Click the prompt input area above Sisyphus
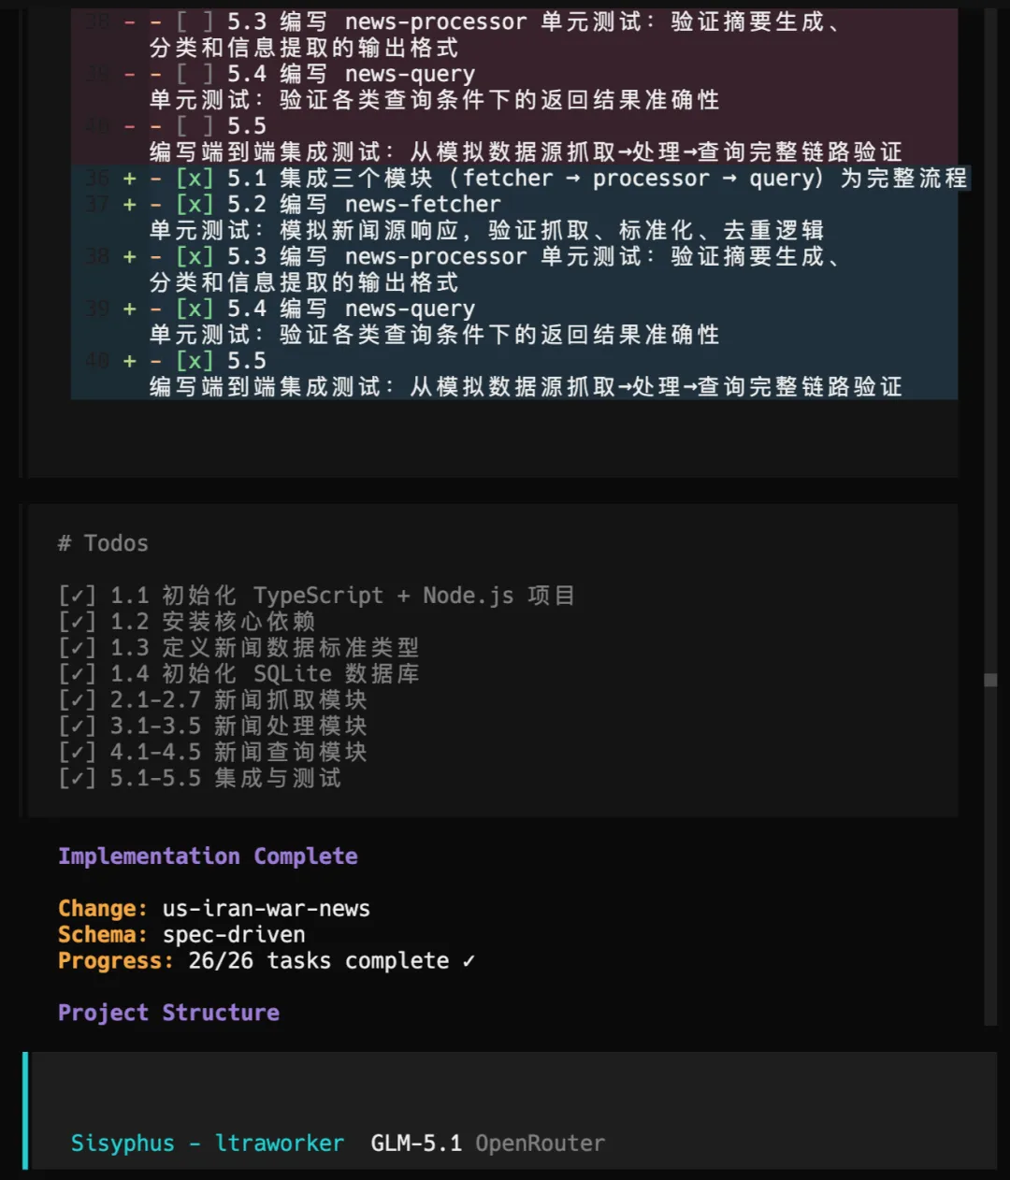Image resolution: width=1010 pixels, height=1180 pixels. point(512,1089)
